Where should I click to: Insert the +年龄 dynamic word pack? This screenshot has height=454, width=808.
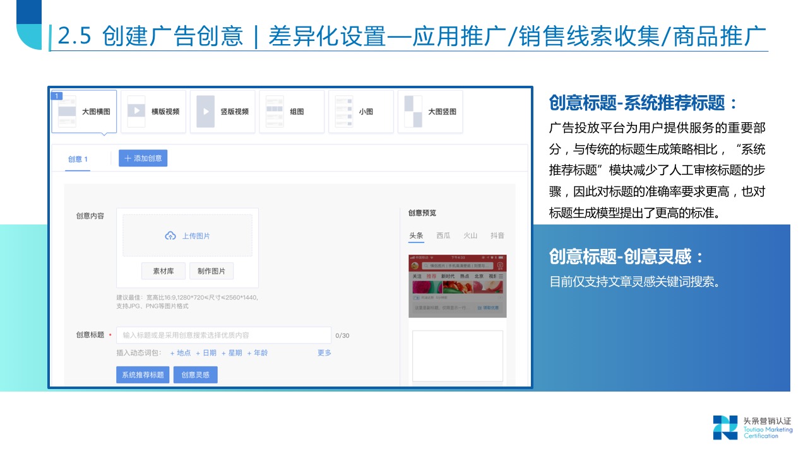pos(258,353)
